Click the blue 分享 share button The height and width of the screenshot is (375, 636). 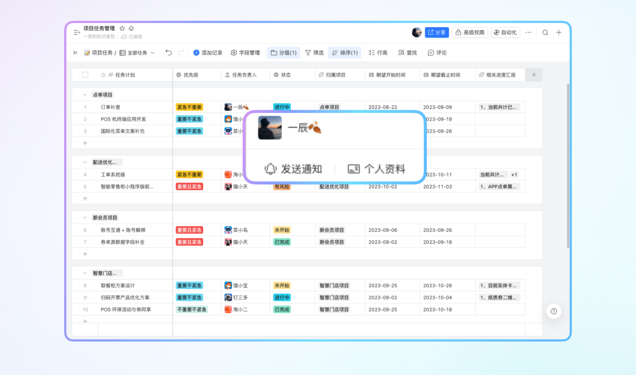tap(437, 32)
